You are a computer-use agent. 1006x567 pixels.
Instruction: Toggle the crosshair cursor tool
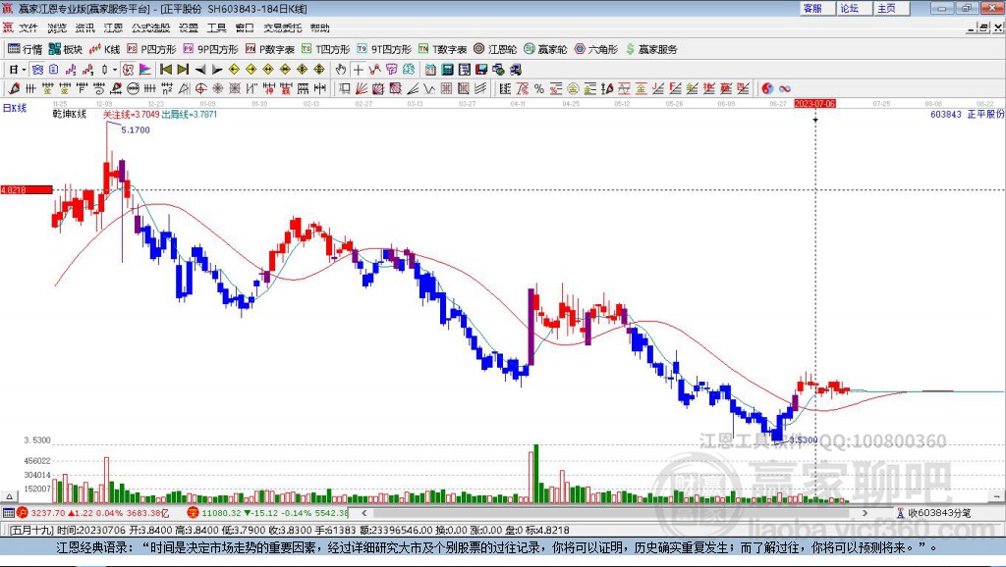pos(359,70)
